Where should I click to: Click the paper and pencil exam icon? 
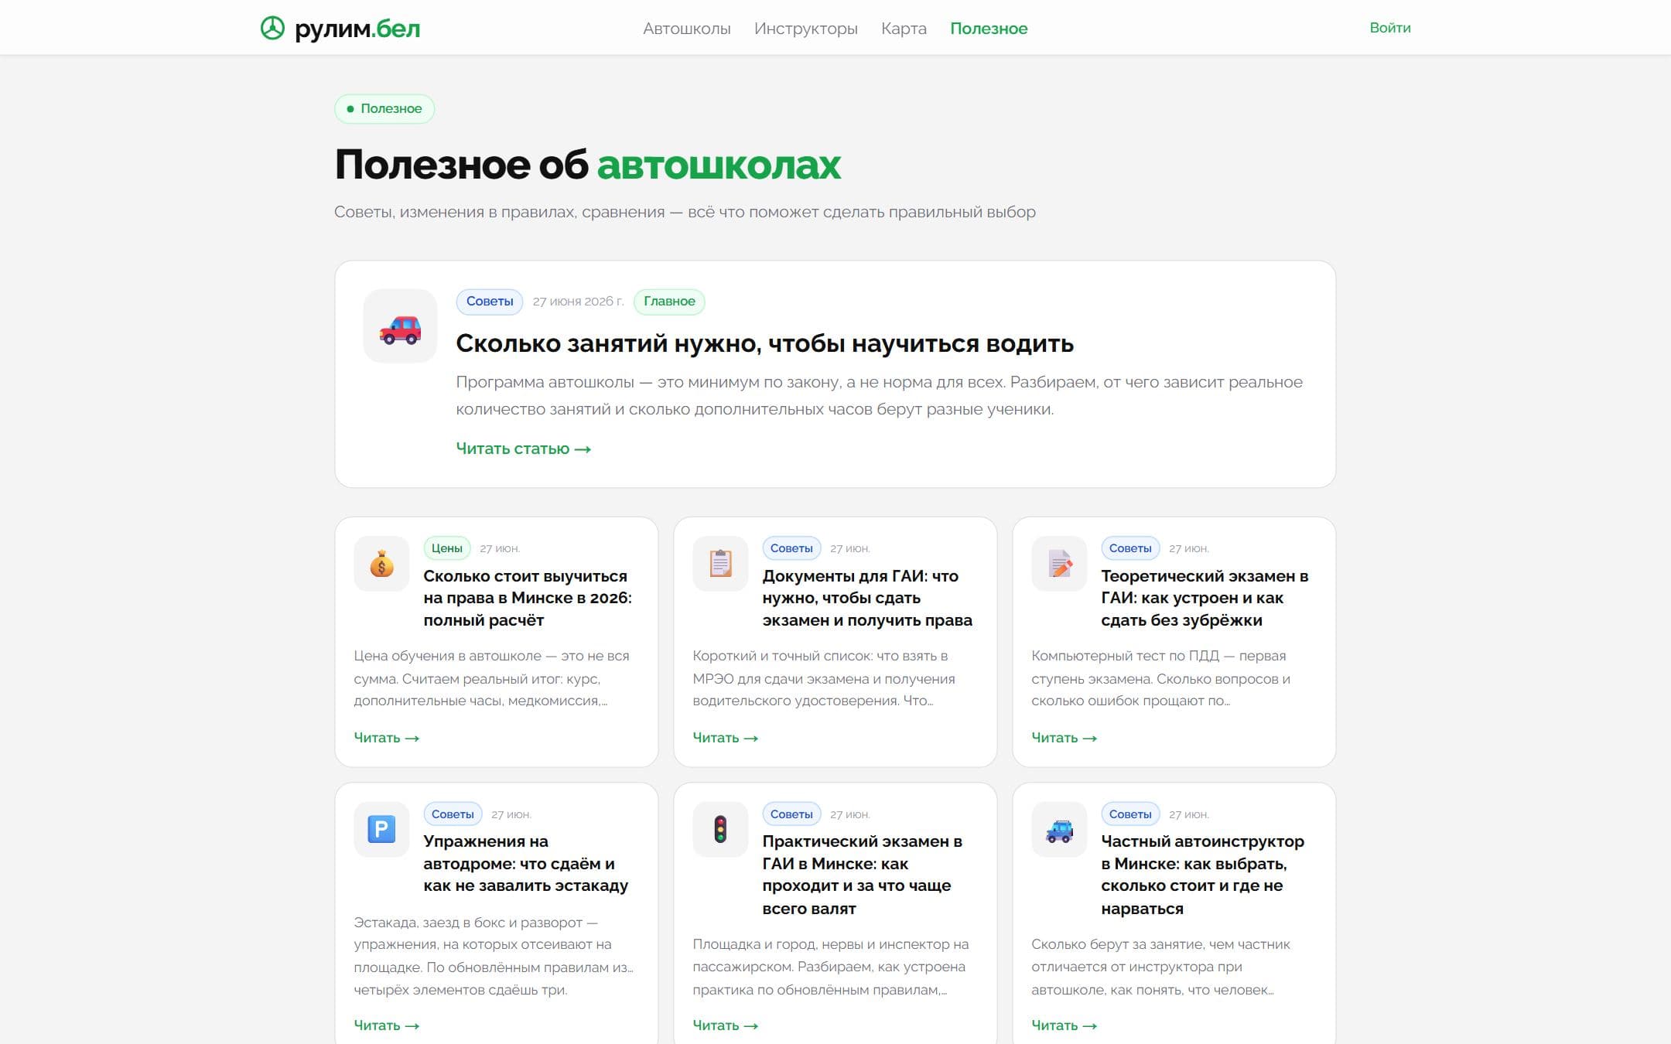point(1059,564)
